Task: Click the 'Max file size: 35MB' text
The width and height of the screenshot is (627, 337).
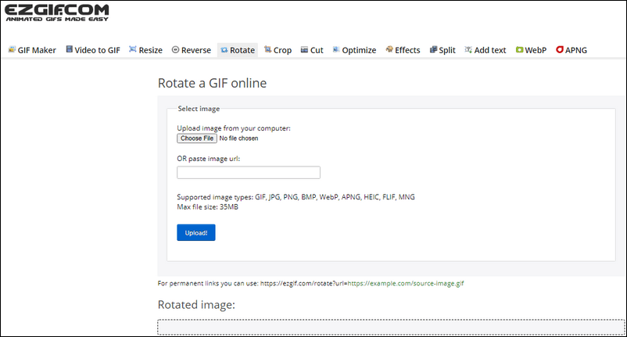Action: click(207, 206)
